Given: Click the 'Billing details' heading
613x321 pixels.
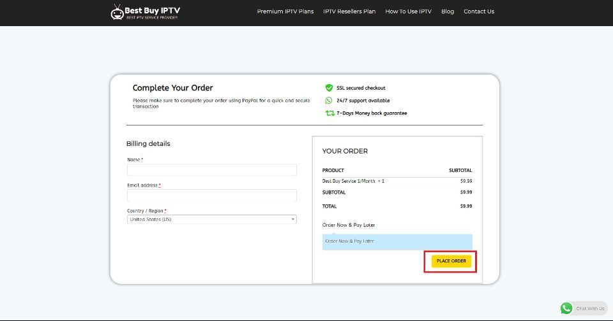Looking at the screenshot, I should [x=148, y=143].
